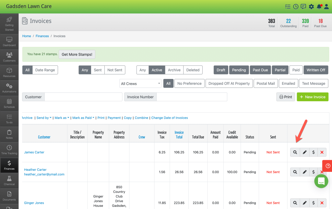Screen dimensions: 332x209
Task: Open Customers from sidebar
Action: (9, 57)
